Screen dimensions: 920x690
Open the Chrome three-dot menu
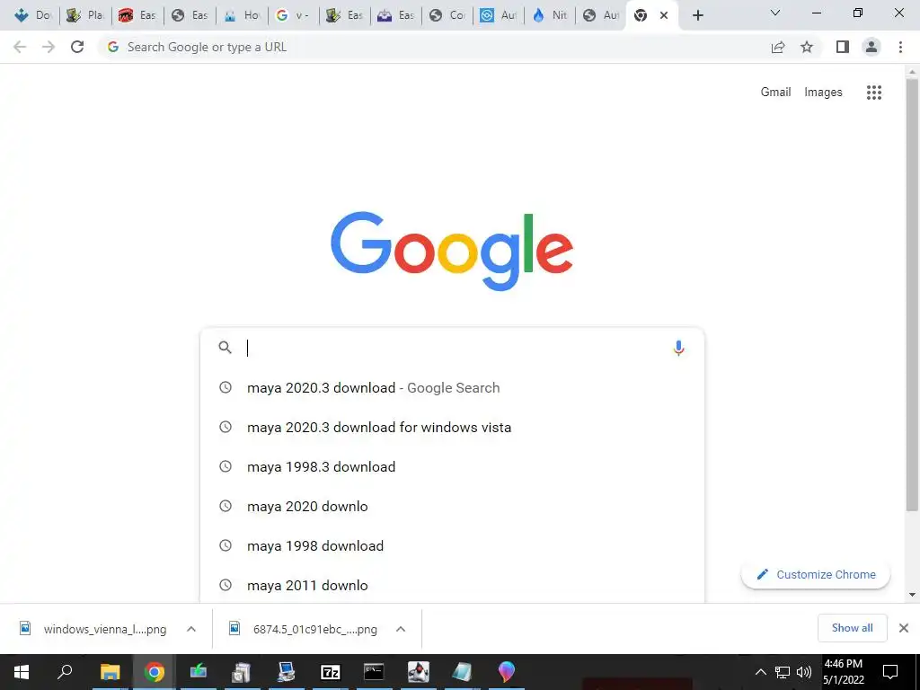(900, 47)
